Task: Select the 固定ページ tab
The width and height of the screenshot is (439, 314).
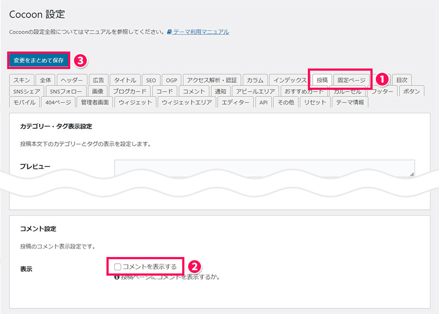Action: 352,80
